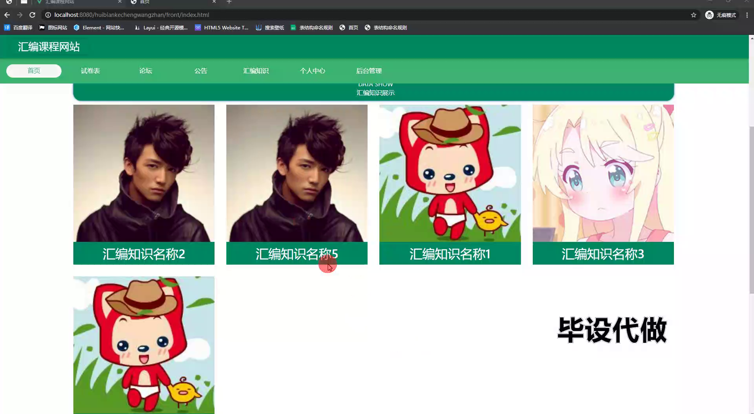This screenshot has height=414, width=754.
Task: Open the cartoon fox image above 汇编知识名称1
Action: (450, 173)
